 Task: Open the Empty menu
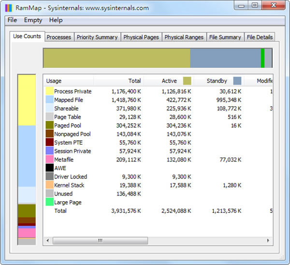(33, 20)
